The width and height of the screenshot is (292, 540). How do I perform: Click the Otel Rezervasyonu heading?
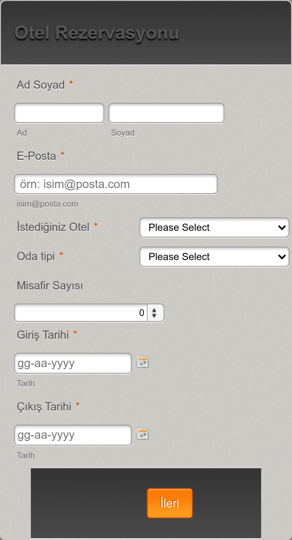97,33
